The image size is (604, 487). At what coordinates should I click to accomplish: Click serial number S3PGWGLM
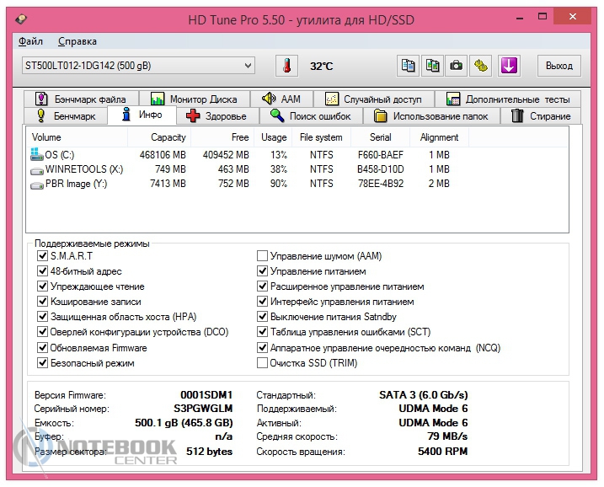click(203, 409)
